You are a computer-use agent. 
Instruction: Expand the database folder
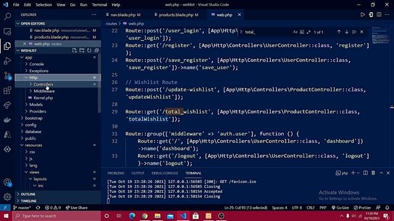coord(58,131)
